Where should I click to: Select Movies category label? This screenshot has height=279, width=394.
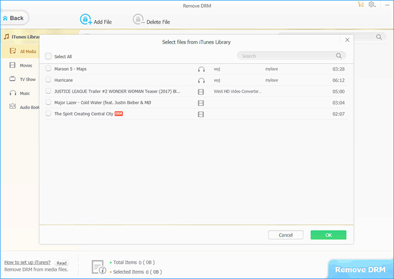coord(26,66)
